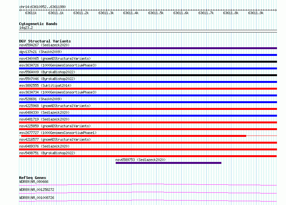Viewport: 286px width, 205px height.
Task: Click the blue bar under dgv137n21
Action: [148, 55]
